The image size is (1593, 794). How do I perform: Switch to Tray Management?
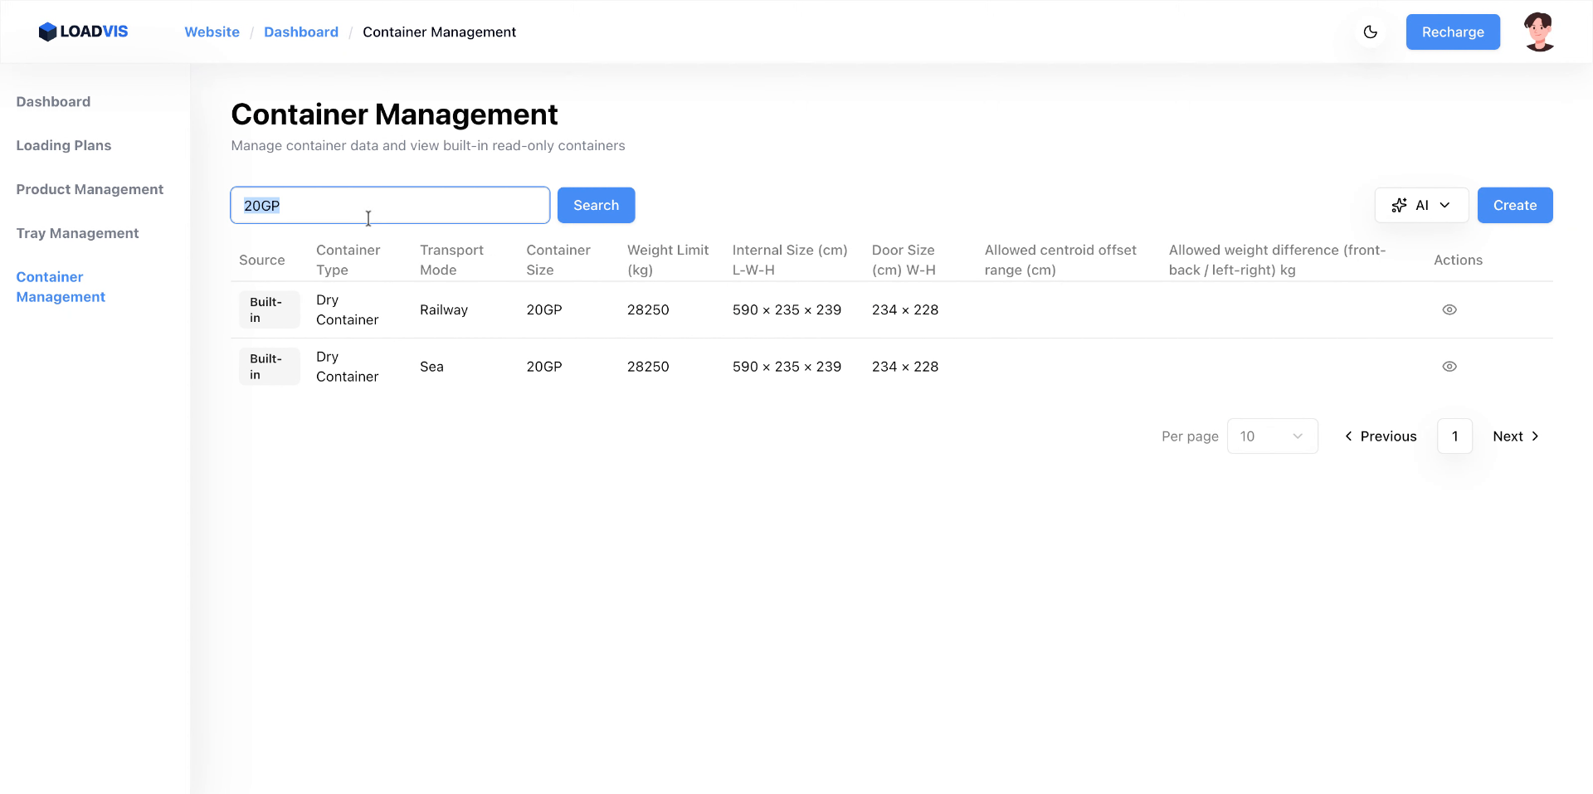77,234
